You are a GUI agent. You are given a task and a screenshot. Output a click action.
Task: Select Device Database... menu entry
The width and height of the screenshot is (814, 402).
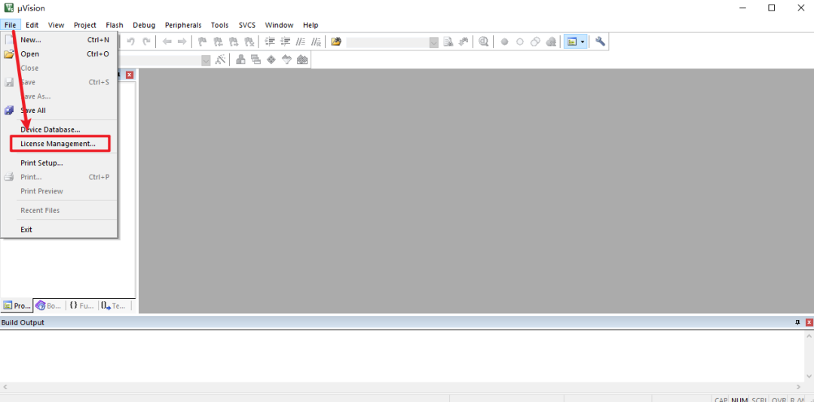60,129
